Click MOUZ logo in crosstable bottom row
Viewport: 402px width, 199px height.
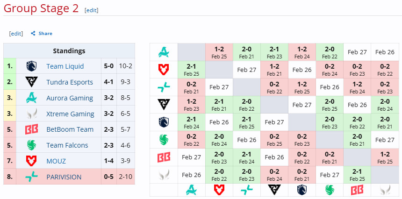[219, 190]
